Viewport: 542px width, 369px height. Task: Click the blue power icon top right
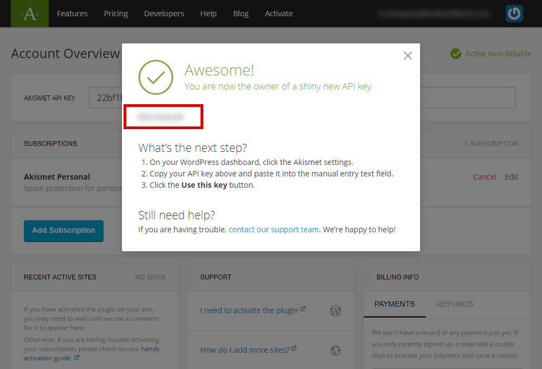click(514, 14)
